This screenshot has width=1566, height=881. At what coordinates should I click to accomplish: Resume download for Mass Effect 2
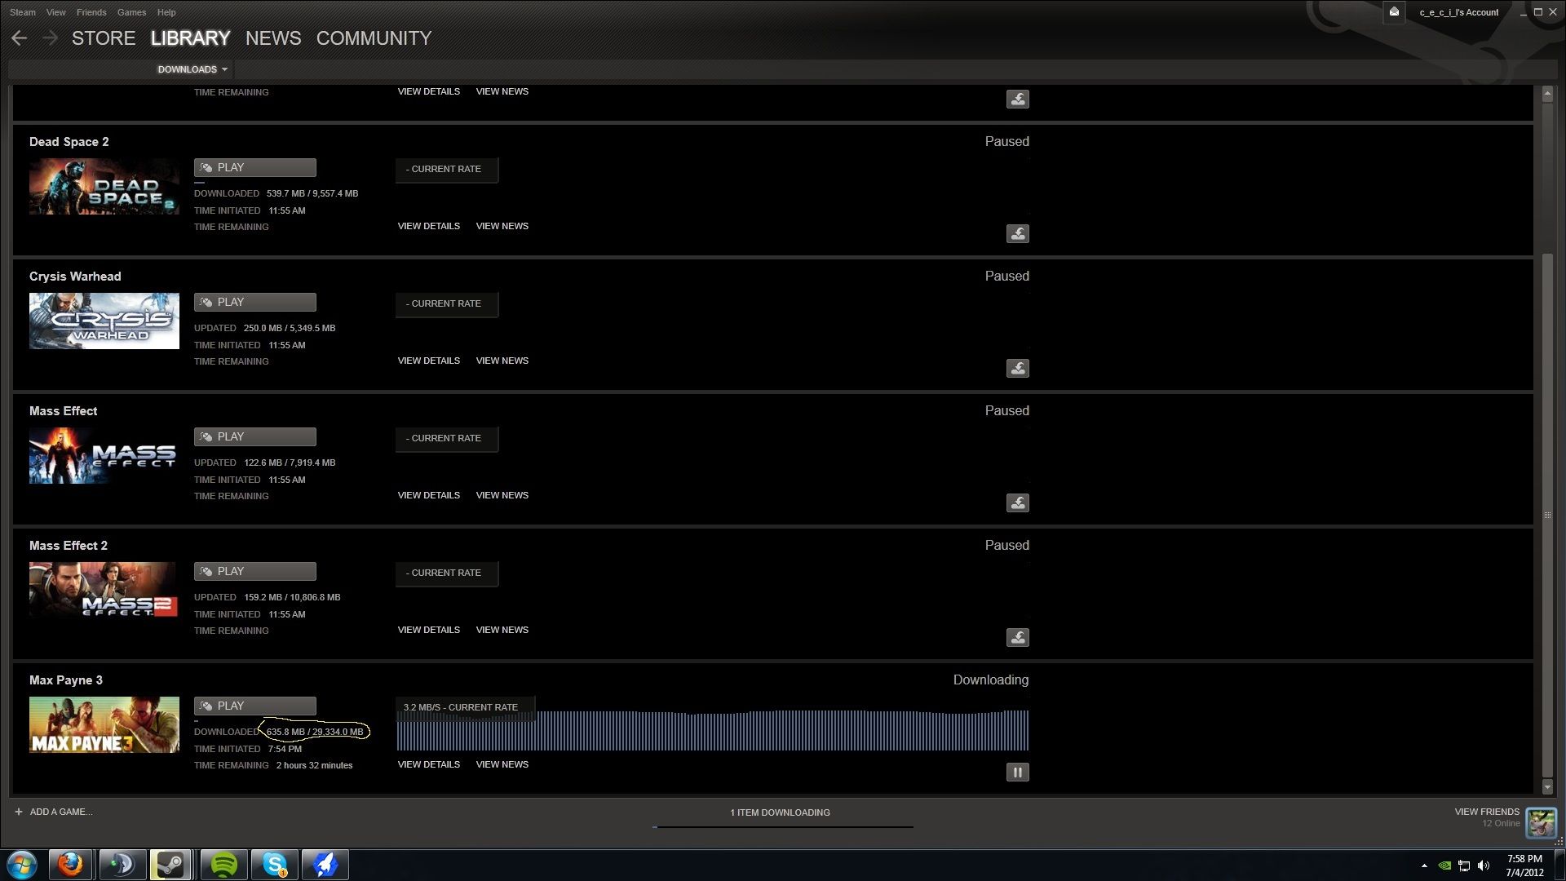[x=1017, y=638]
